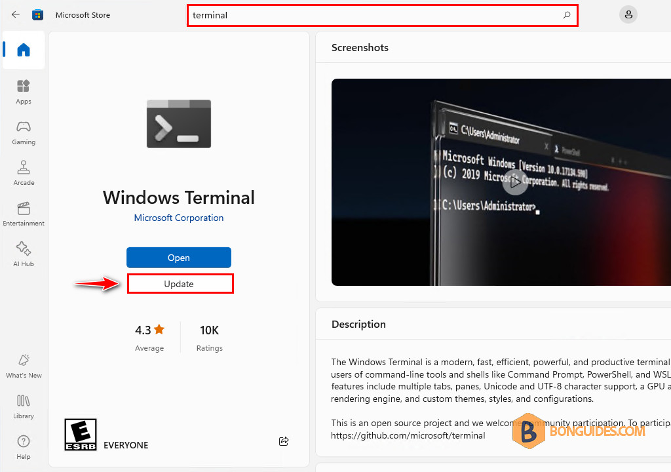
Task: Click the orange star rating icon
Action: (159, 329)
